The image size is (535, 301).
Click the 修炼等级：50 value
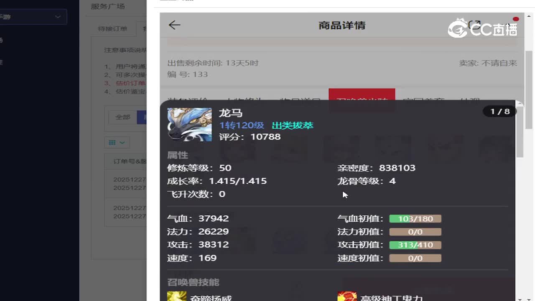199,168
